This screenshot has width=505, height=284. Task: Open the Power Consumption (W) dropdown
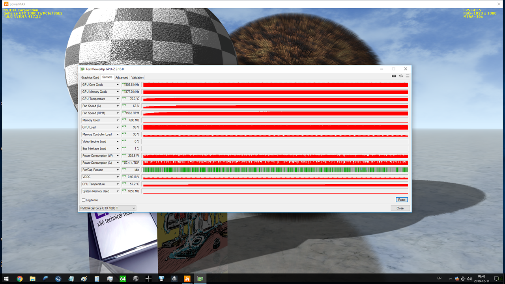click(118, 156)
